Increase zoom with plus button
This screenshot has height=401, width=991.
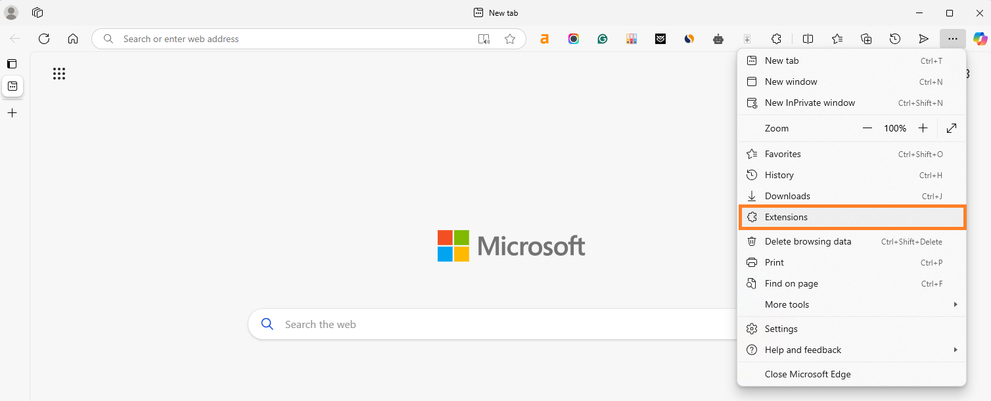923,128
